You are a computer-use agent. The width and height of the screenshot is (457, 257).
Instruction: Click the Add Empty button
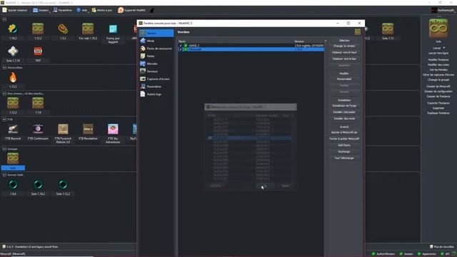point(344,145)
